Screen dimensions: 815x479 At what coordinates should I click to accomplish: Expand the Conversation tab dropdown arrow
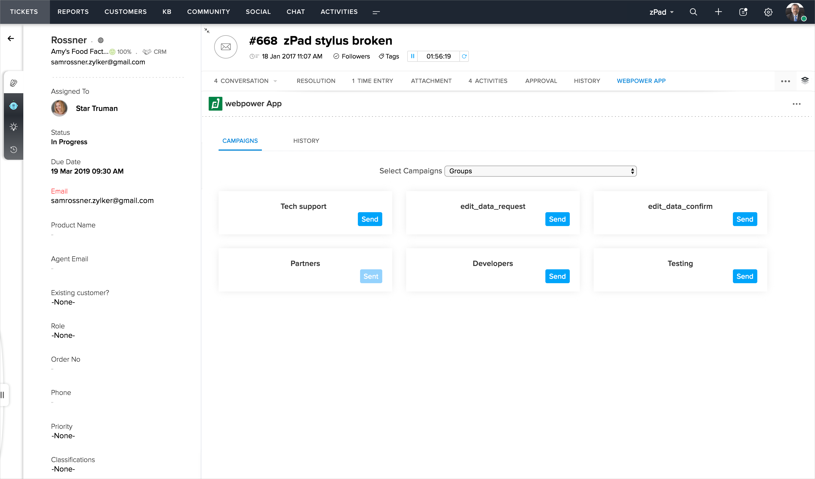click(275, 81)
